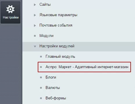Open Аспро: Маркет module settings
Image resolution: width=135 pixels, height=104 pixels.
tap(87, 67)
